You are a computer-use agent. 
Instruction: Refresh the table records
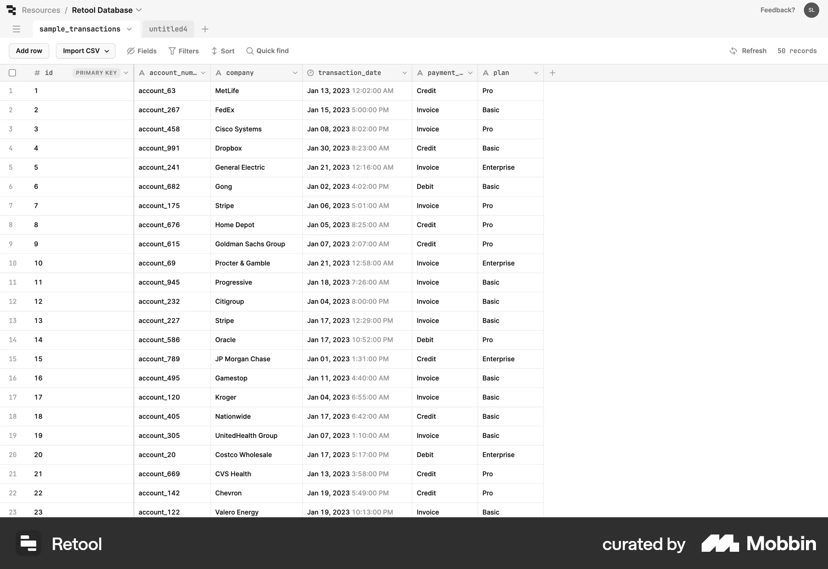tap(748, 50)
